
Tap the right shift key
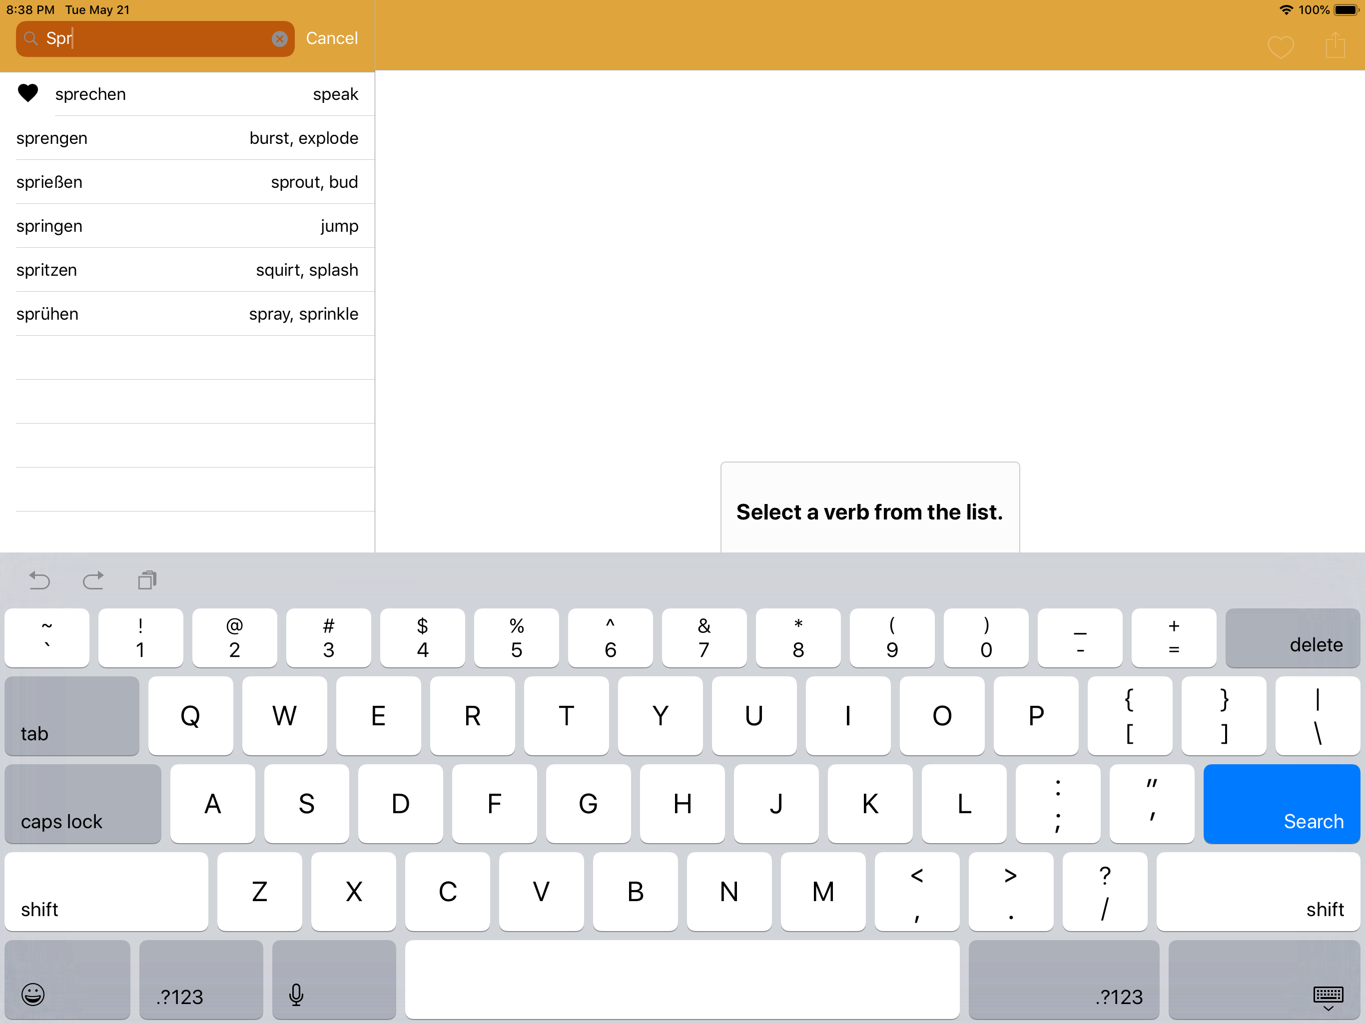point(1258,892)
